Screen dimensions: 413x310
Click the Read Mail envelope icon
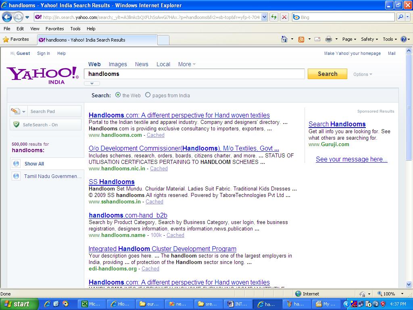317,39
